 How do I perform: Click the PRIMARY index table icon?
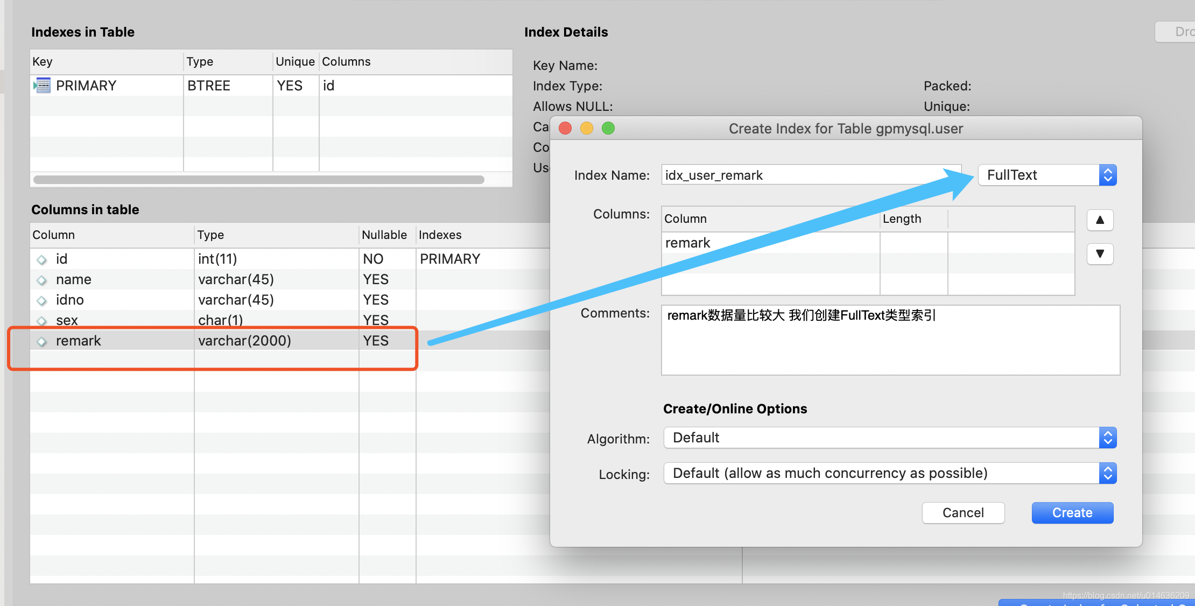coord(42,86)
